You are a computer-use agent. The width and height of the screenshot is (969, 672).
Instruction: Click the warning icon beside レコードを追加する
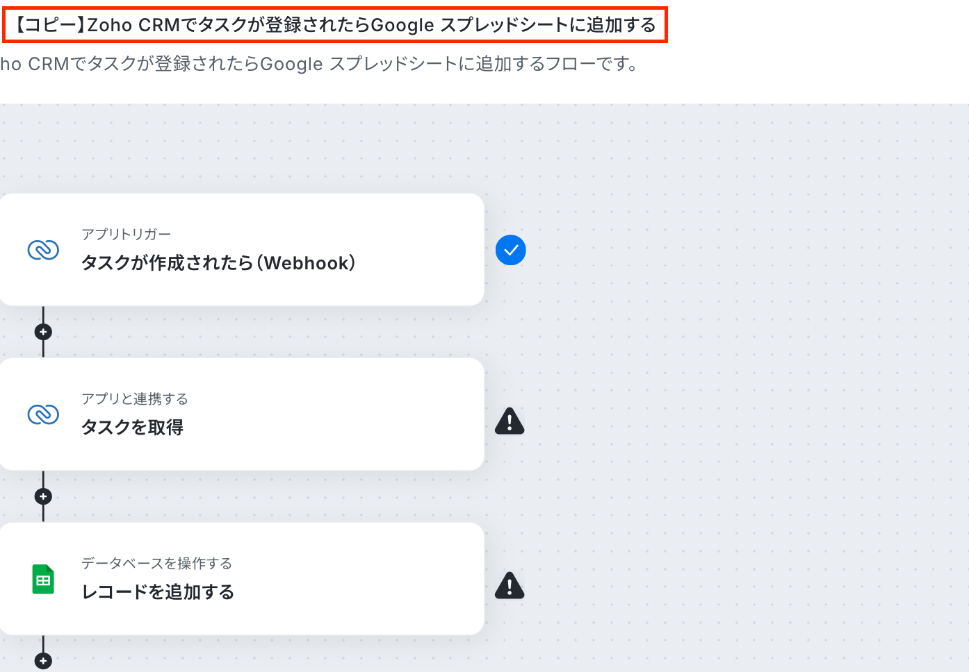coord(510,585)
